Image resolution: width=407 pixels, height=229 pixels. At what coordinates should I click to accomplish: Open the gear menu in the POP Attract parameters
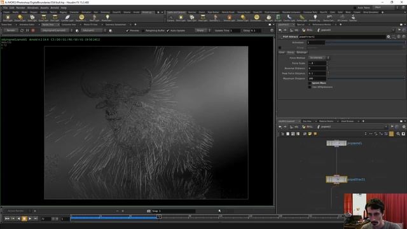[389, 37]
